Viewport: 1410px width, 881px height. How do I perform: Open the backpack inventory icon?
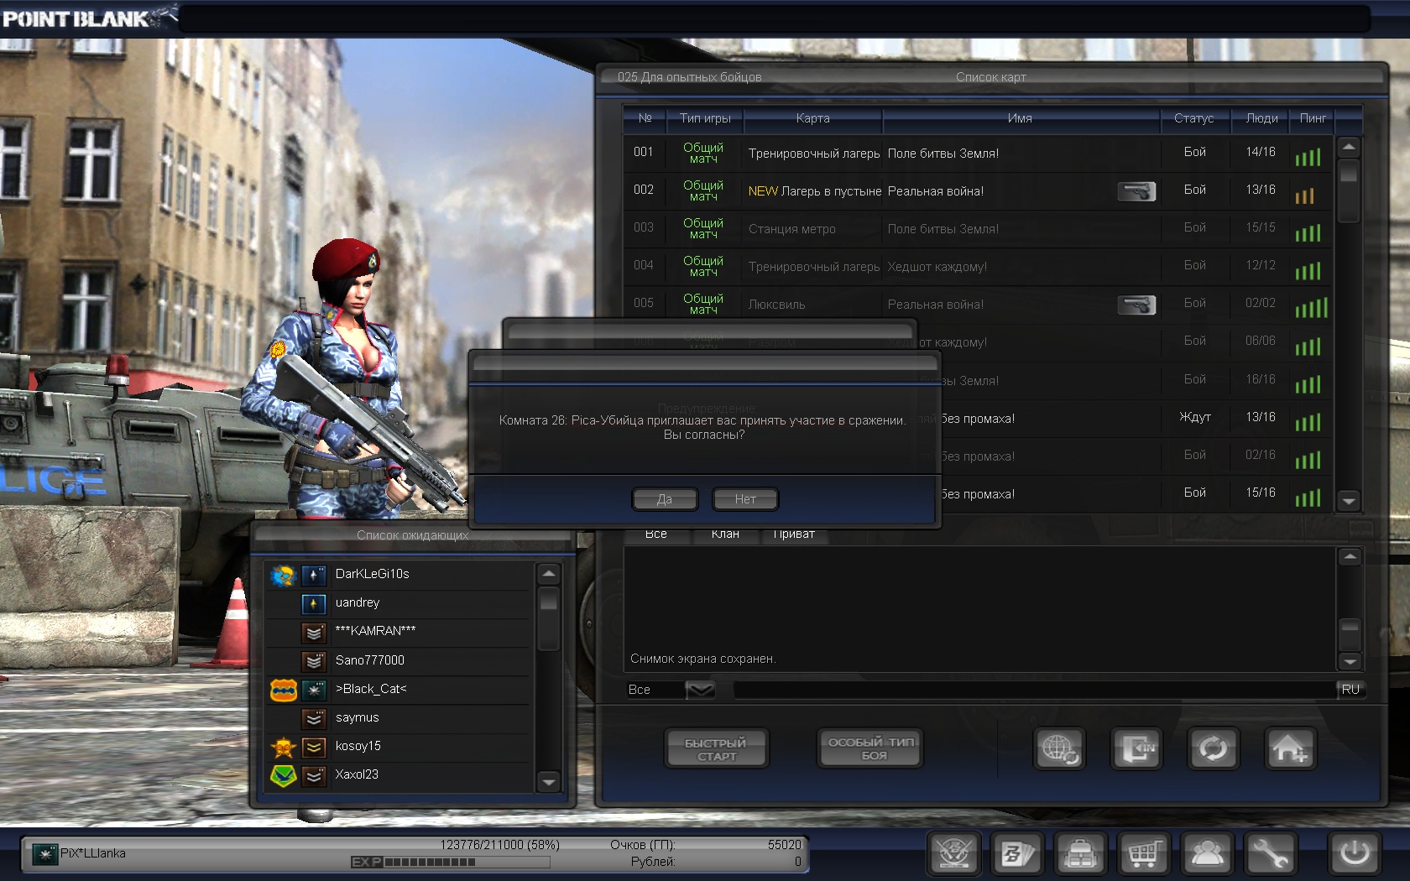coord(1080,854)
